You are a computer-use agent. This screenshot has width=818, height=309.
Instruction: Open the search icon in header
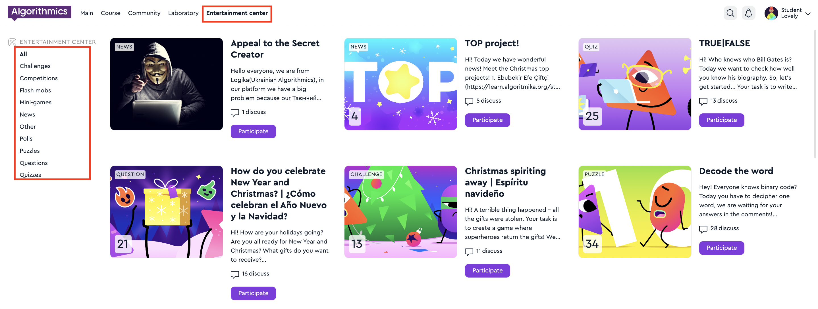(730, 13)
